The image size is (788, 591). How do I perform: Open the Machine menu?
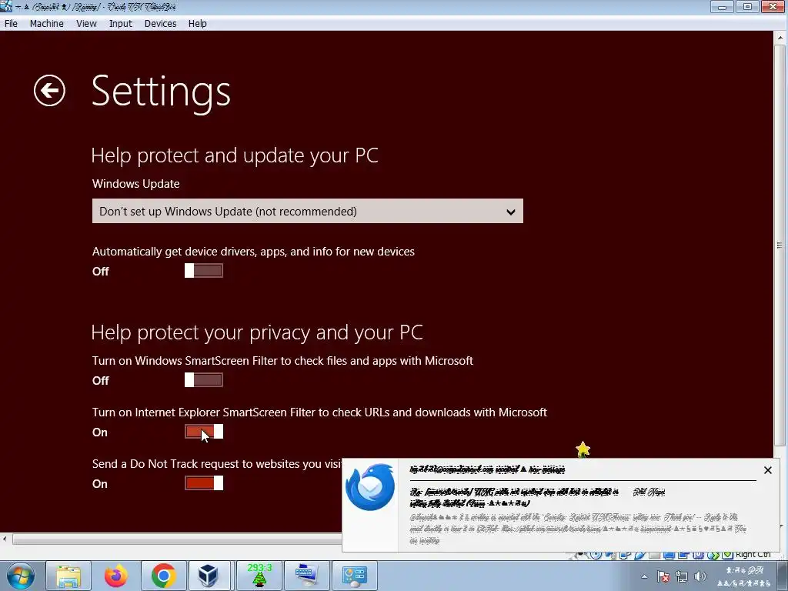click(47, 24)
